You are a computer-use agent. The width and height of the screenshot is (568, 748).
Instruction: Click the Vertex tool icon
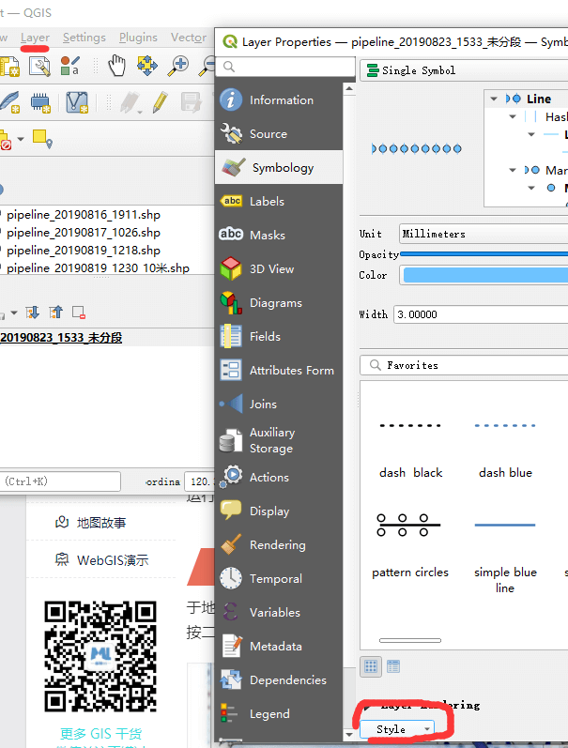(x=77, y=101)
